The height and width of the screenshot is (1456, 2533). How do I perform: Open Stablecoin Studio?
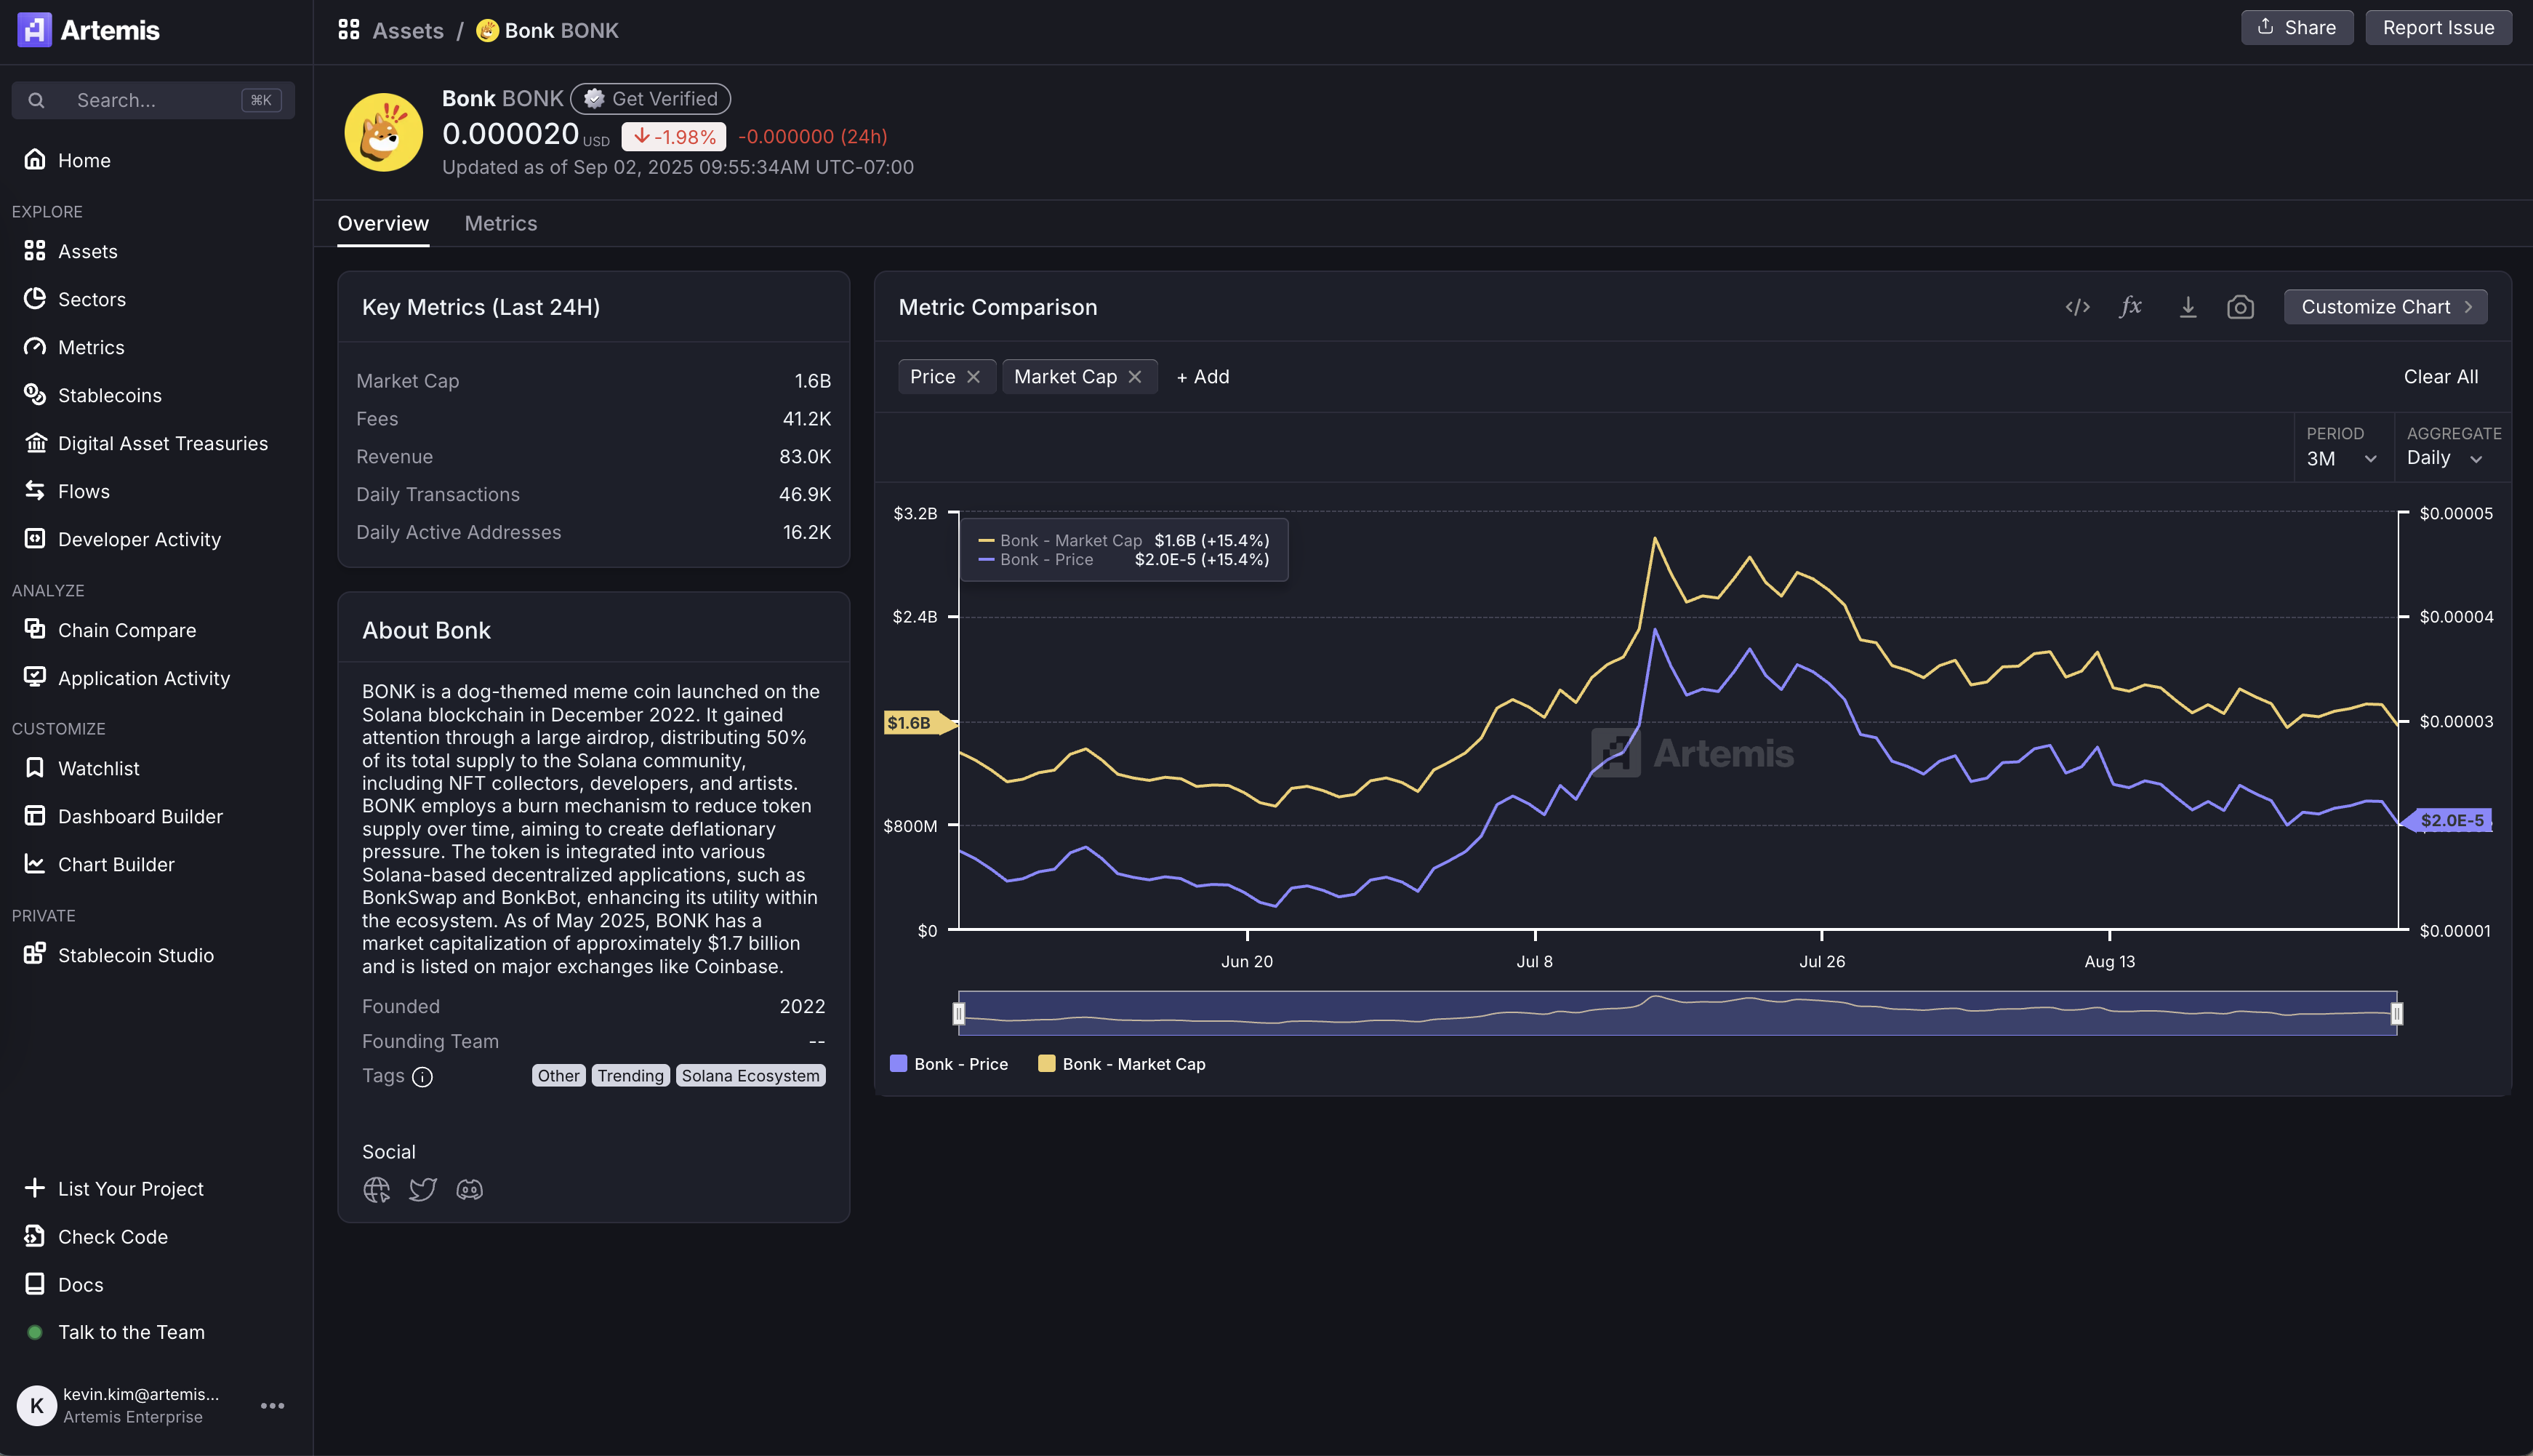click(x=119, y=955)
